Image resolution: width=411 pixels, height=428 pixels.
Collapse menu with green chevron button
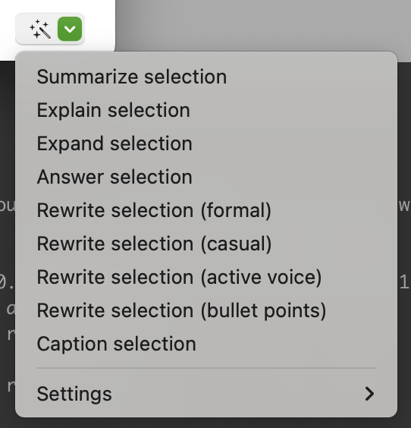point(70,29)
